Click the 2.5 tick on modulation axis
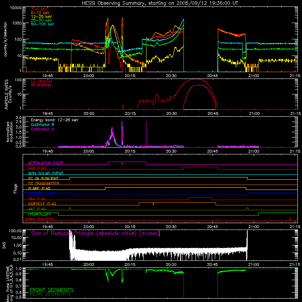The height and width of the screenshot is (302, 302). point(18,122)
